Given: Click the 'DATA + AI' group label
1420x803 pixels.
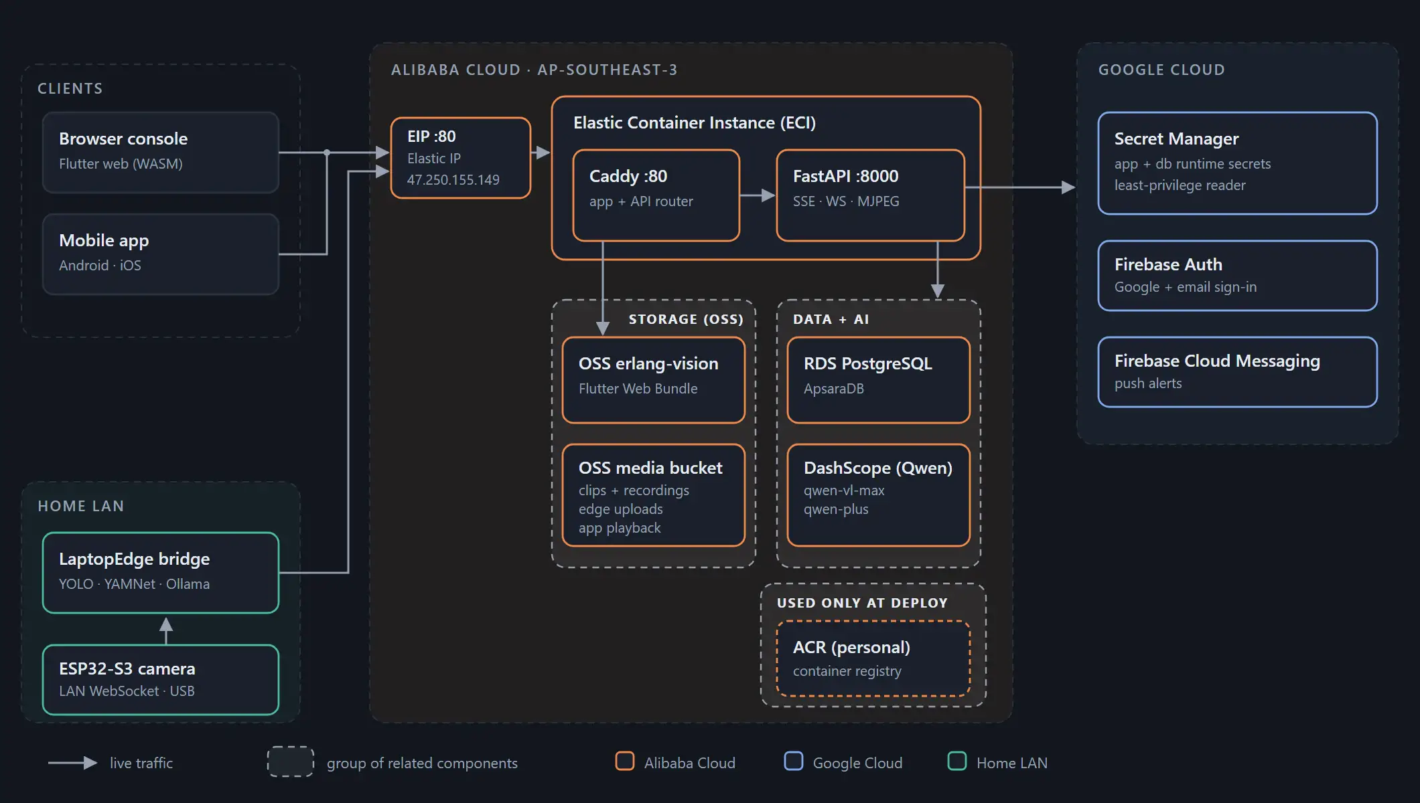Looking at the screenshot, I should [831, 319].
